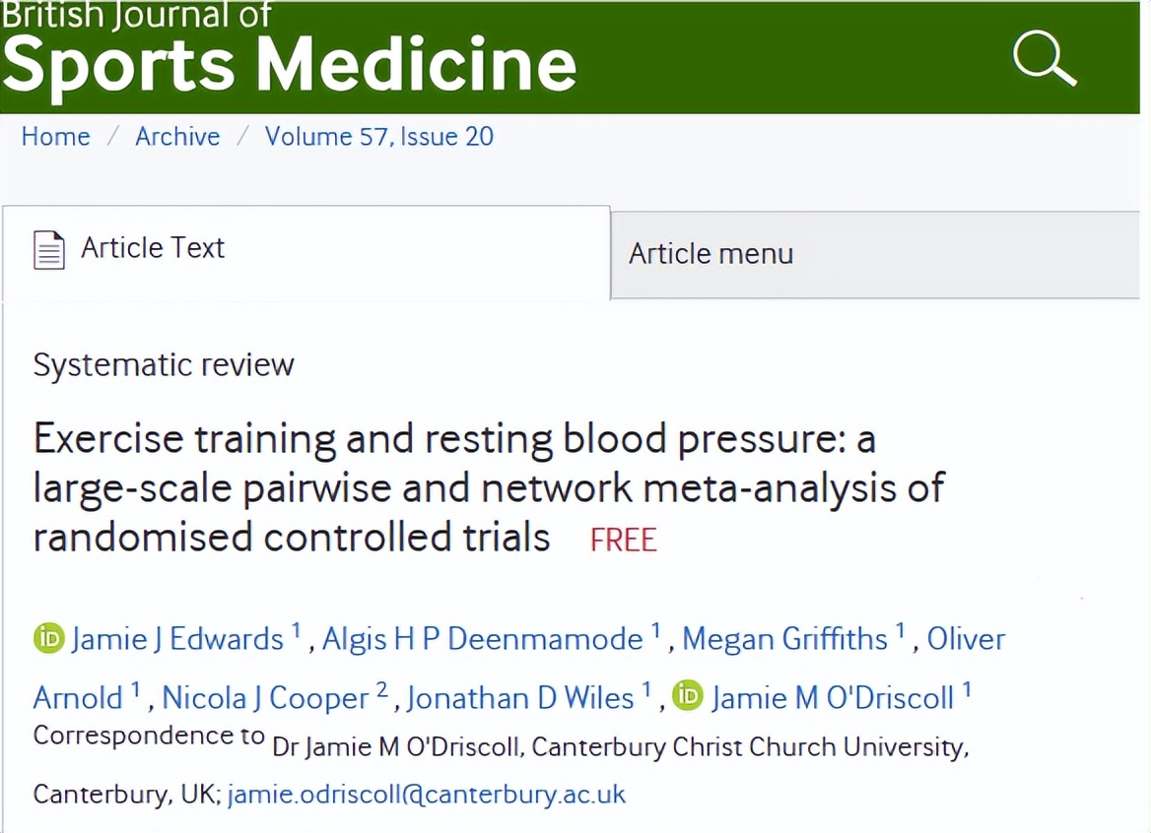Screen dimensions: 1151x833
Task: Click the red FREE access label
Action: tap(623, 540)
